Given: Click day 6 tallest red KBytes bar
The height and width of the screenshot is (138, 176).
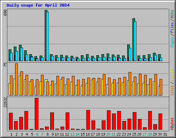Looking at the screenshot, I should click(x=36, y=114).
